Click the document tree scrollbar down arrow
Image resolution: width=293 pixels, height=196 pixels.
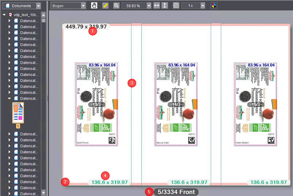pos(44,193)
